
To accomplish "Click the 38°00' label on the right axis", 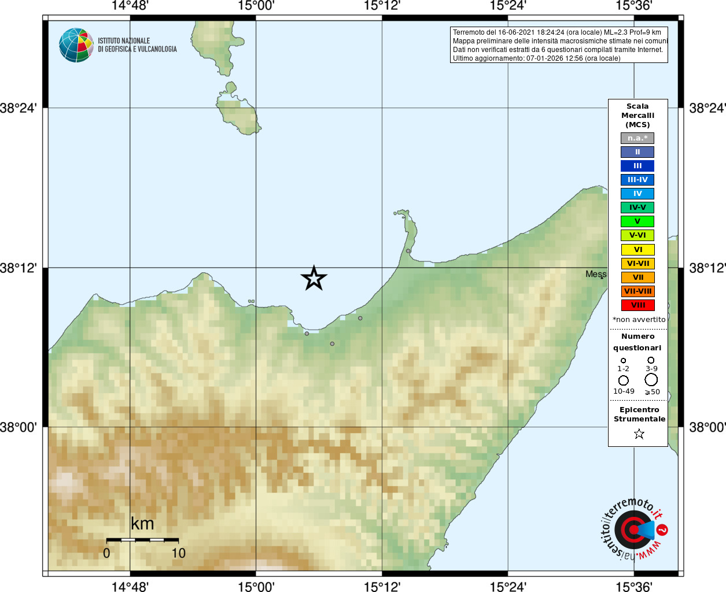I will click(x=707, y=427).
